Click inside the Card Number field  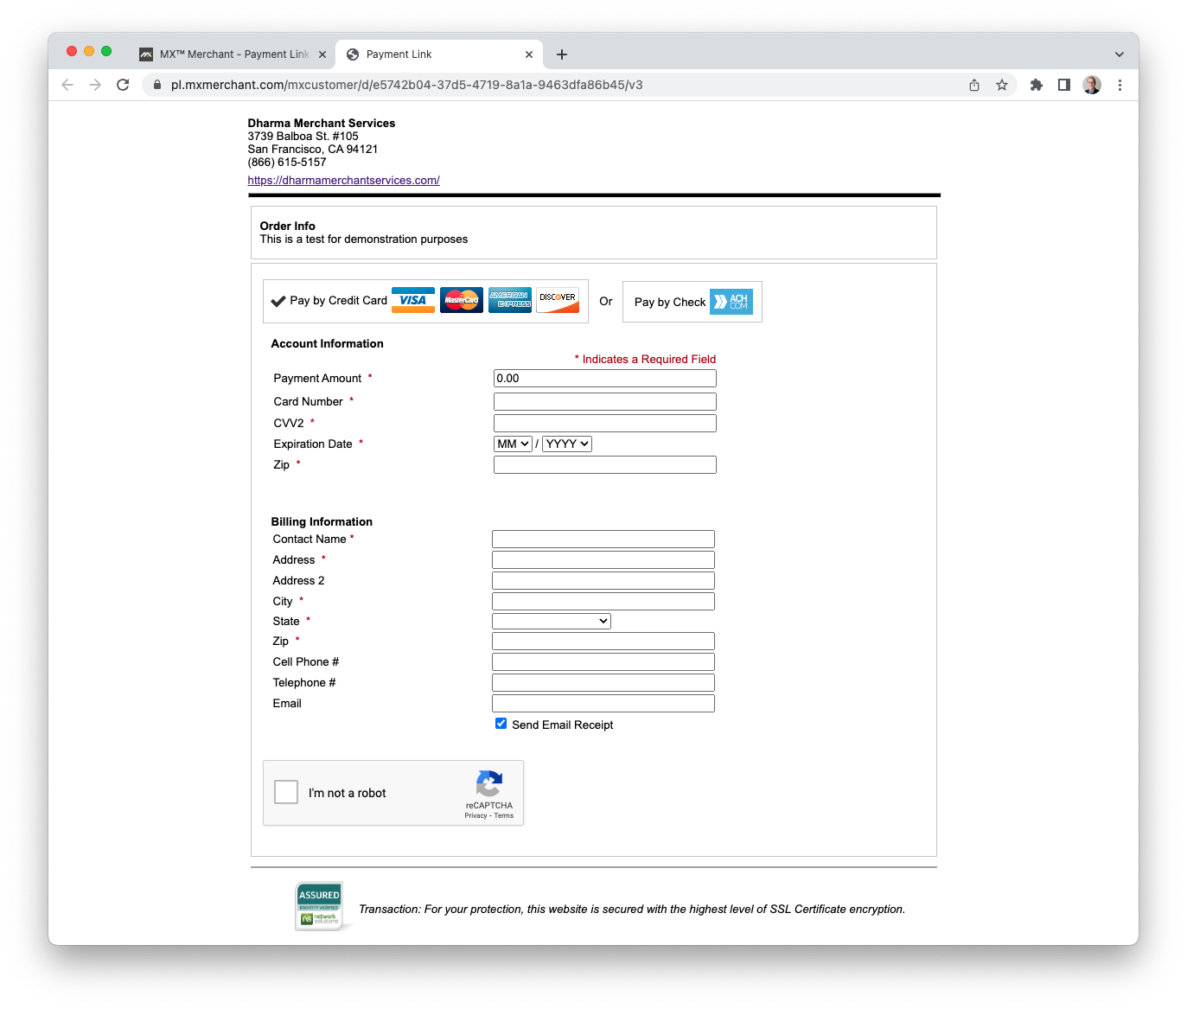[x=604, y=401]
